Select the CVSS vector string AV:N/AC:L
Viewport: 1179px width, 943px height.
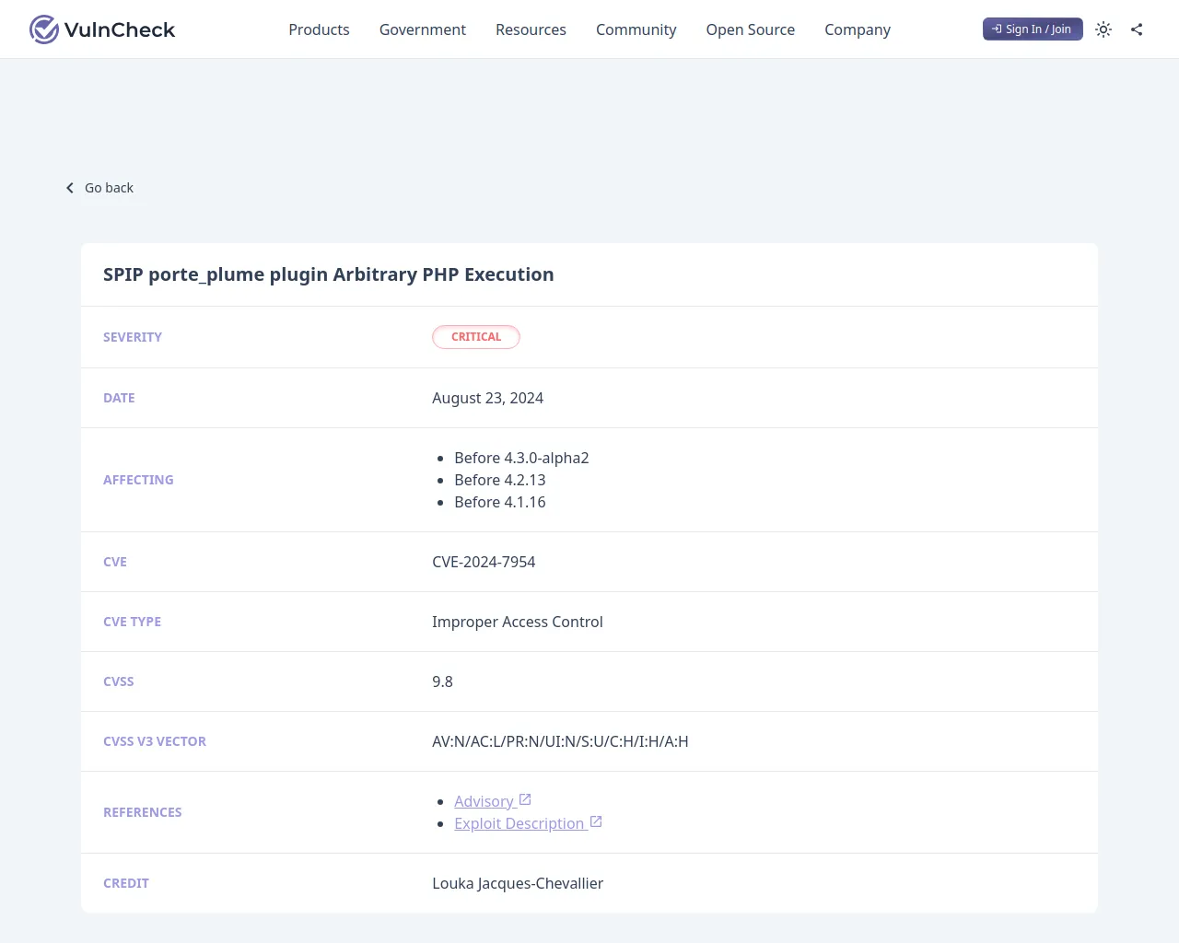[x=560, y=741]
